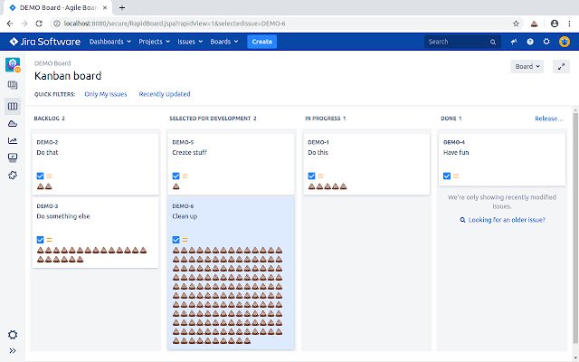Click the task type checkbox on DEMO-4
Image resolution: width=579 pixels, height=362 pixels.
[447, 176]
